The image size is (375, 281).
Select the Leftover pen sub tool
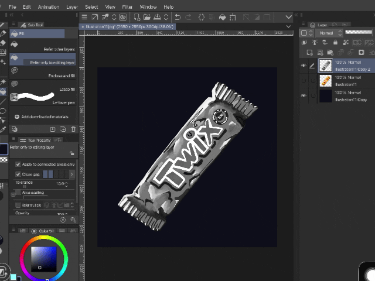pyautogui.click(x=43, y=99)
